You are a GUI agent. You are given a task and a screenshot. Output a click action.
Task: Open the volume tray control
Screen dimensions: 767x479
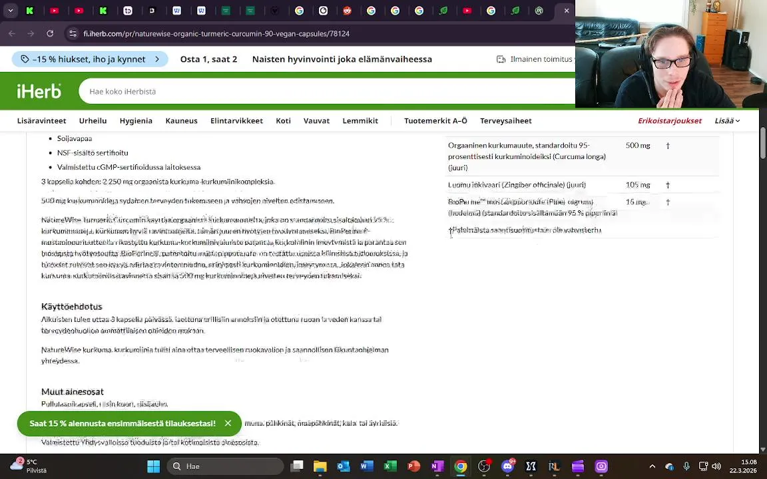pyautogui.click(x=716, y=466)
